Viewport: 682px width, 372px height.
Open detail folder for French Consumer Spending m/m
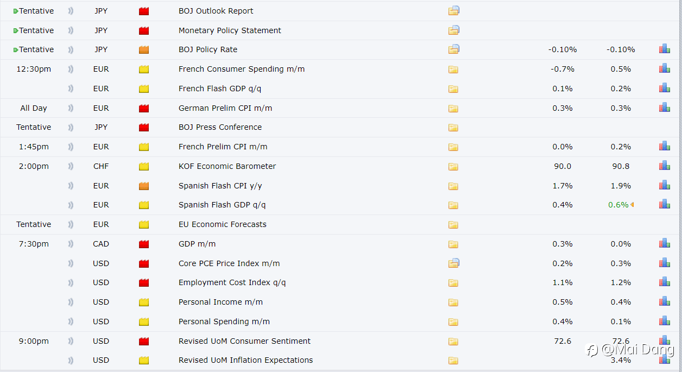453,69
